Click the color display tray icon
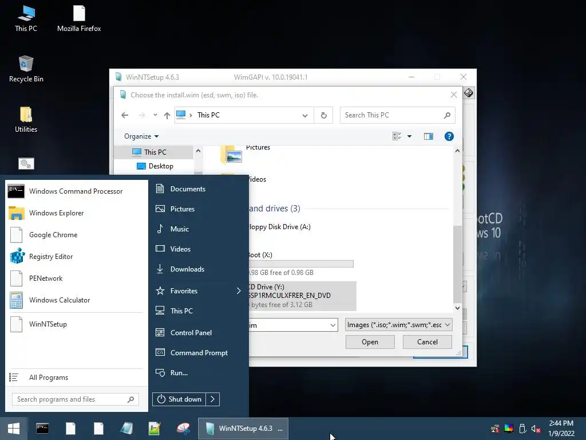The width and height of the screenshot is (586, 440). click(x=509, y=429)
